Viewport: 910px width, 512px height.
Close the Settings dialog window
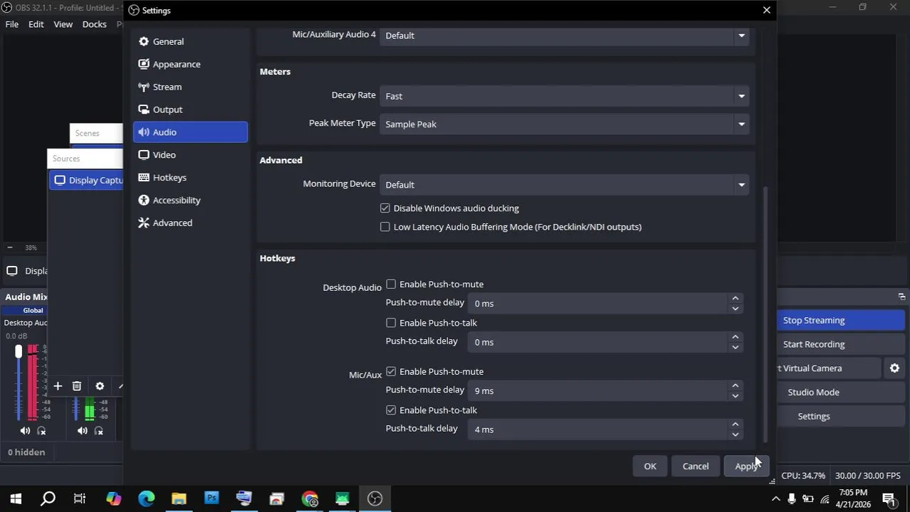coord(766,10)
